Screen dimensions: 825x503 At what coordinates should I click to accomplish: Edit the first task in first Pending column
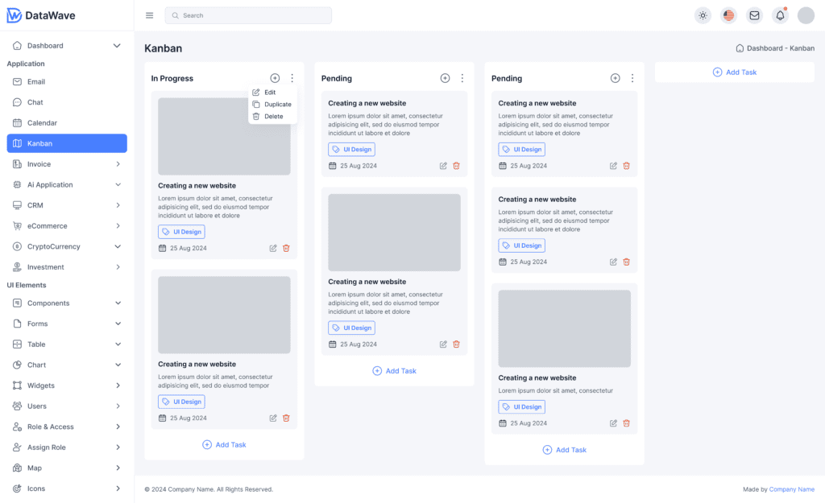(443, 166)
